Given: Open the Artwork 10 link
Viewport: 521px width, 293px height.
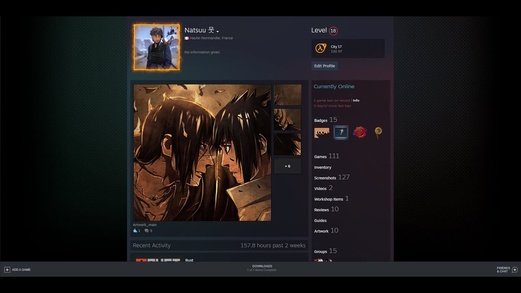Looking at the screenshot, I should click(326, 231).
